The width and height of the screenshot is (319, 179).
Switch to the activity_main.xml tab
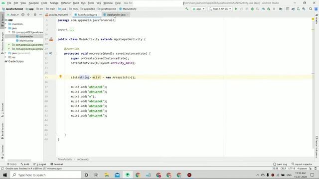pyautogui.click(x=58, y=15)
